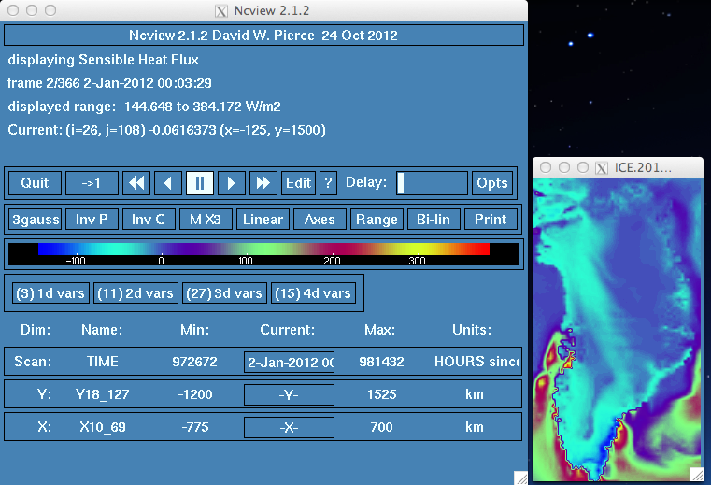Screen dimensions: 711x485
Task: Click the TIME current value field
Action: coord(289,363)
